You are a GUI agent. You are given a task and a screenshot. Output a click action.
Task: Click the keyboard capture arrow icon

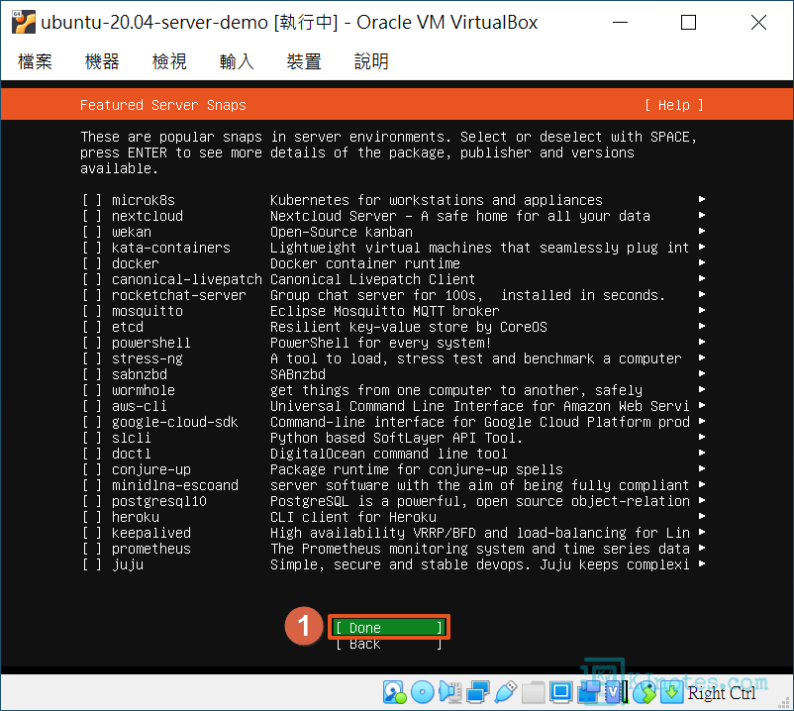(x=671, y=692)
